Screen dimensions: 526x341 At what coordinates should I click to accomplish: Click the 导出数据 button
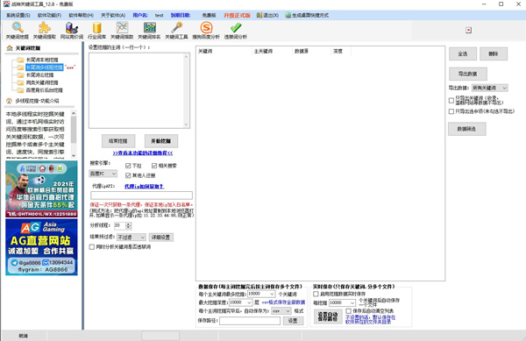point(467,74)
